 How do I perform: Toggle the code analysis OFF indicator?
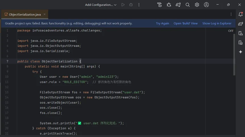point(231,31)
